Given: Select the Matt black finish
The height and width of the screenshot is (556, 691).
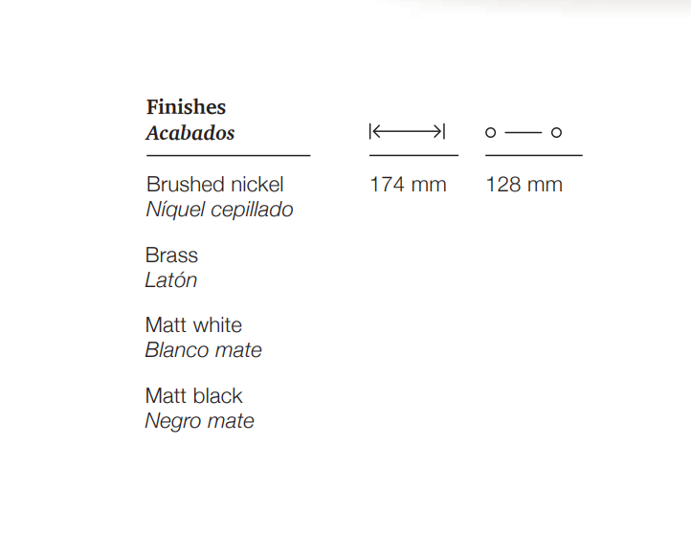Looking at the screenshot, I should 193,395.
